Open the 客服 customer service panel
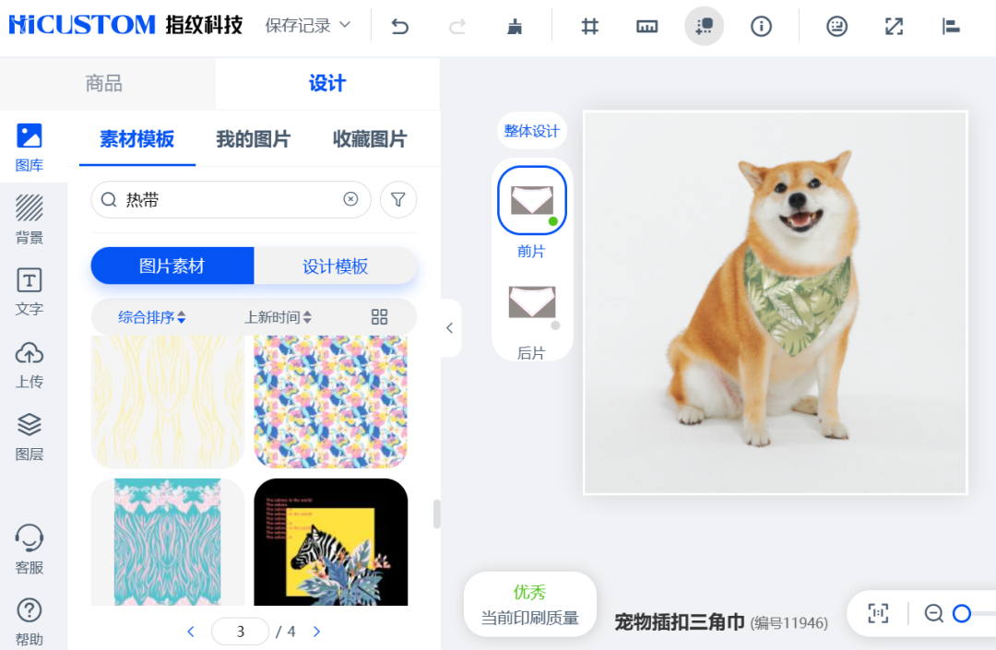The image size is (996, 650). tap(29, 550)
